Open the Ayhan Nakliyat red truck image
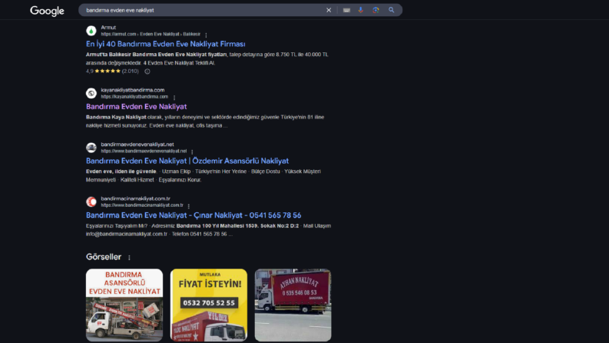 point(293,305)
